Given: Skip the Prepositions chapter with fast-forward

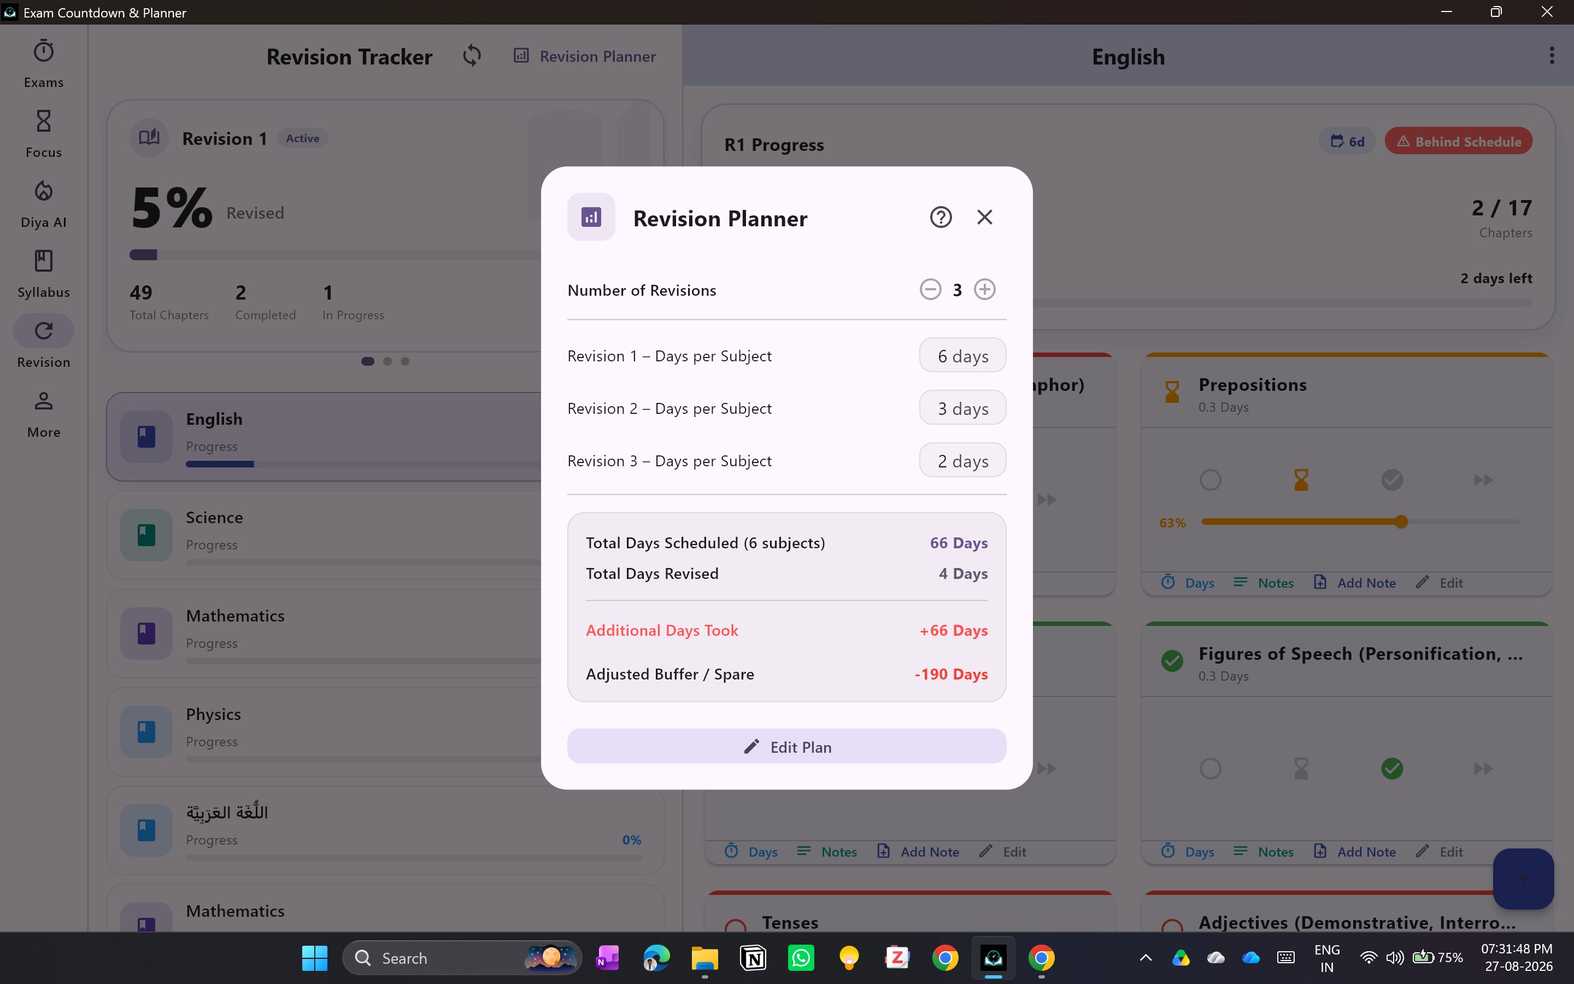Looking at the screenshot, I should click(1483, 481).
